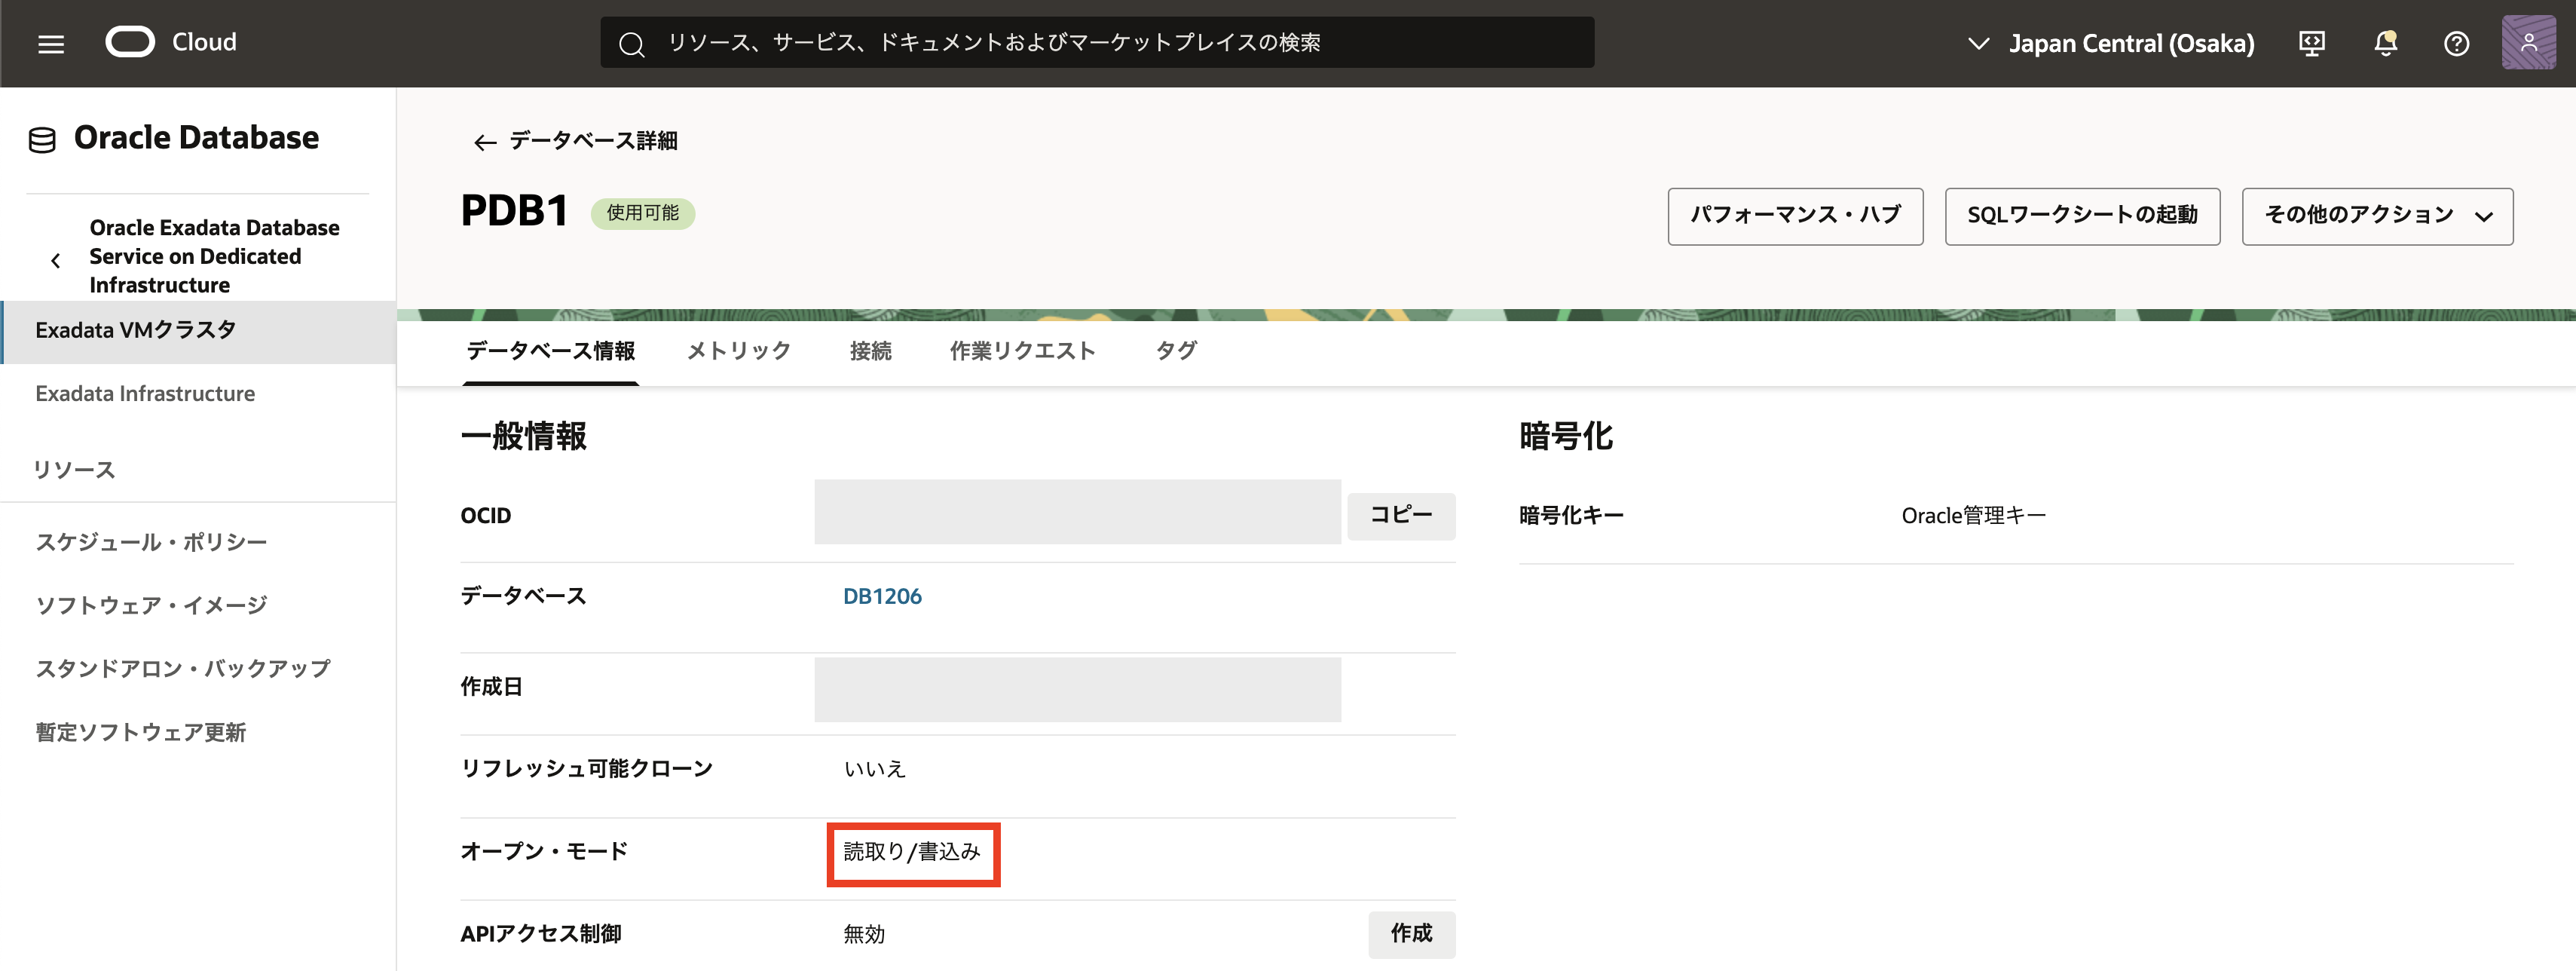The width and height of the screenshot is (2576, 971).
Task: Switch to the 接続 tab
Action: click(x=870, y=351)
